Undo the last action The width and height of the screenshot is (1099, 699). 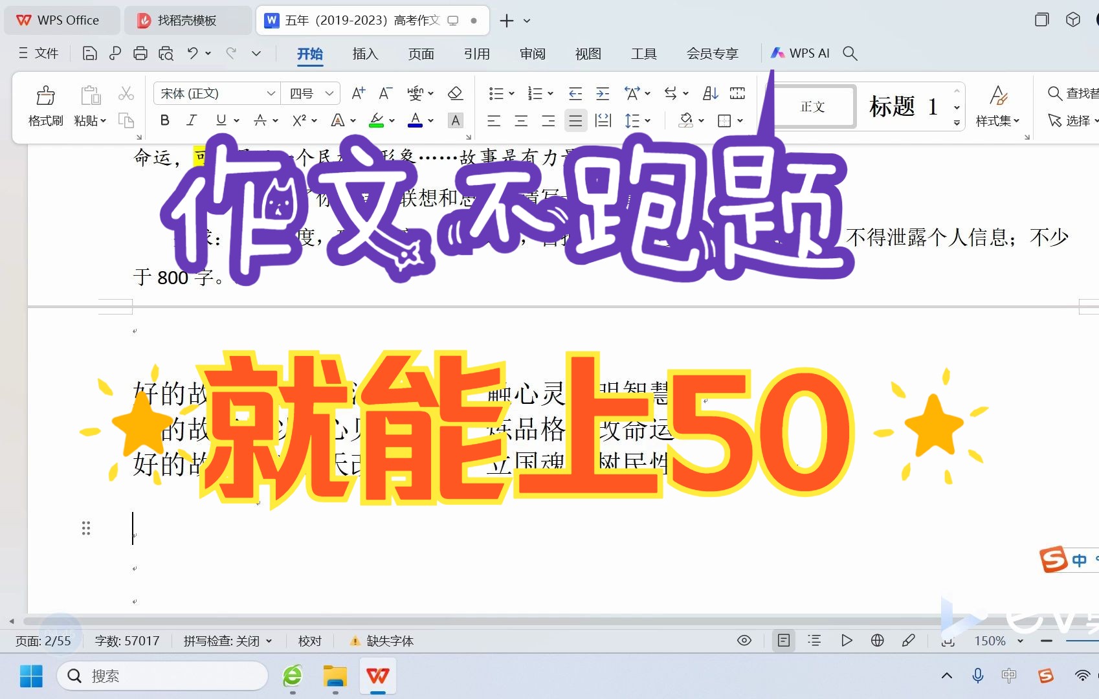coord(192,53)
